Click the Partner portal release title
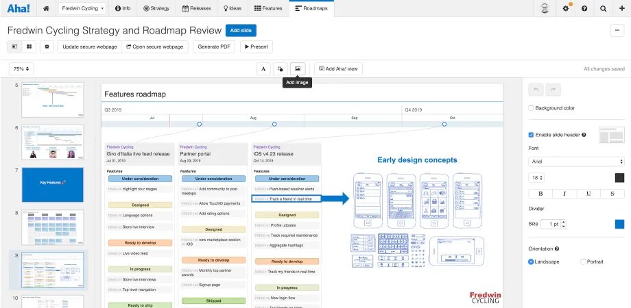This screenshot has width=631, height=308. pyautogui.click(x=195, y=154)
